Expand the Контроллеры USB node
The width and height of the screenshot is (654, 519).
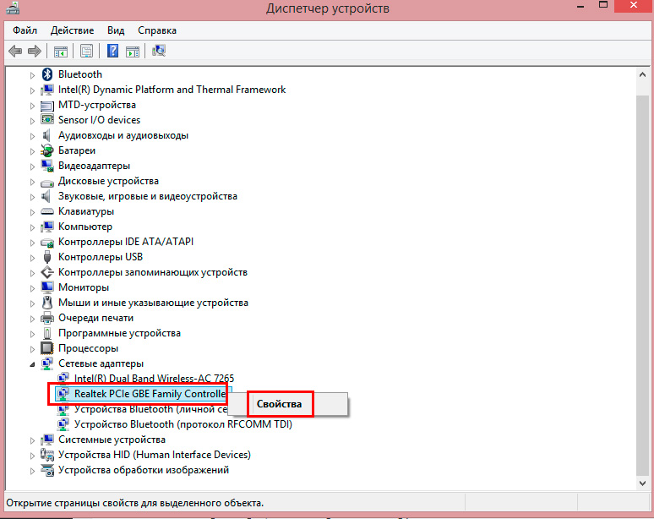tap(33, 257)
